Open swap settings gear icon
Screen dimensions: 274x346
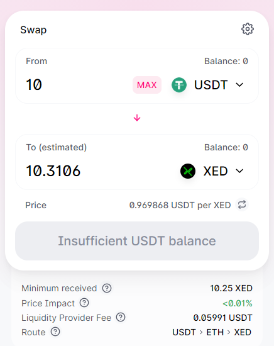pos(248,29)
